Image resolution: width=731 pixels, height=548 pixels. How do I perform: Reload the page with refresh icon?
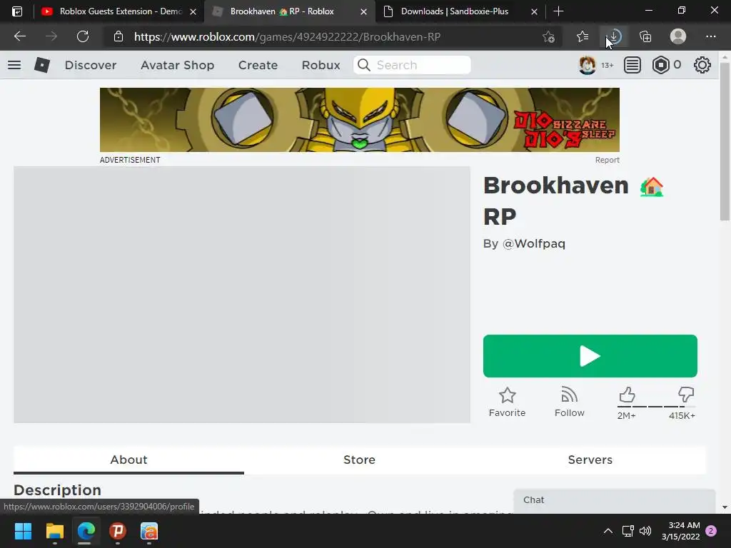83,36
